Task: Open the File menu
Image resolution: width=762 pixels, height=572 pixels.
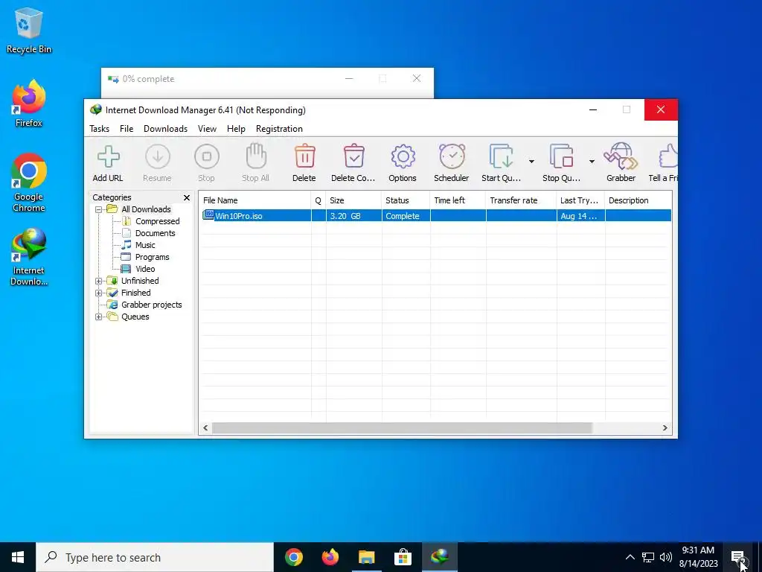Action: click(x=127, y=129)
